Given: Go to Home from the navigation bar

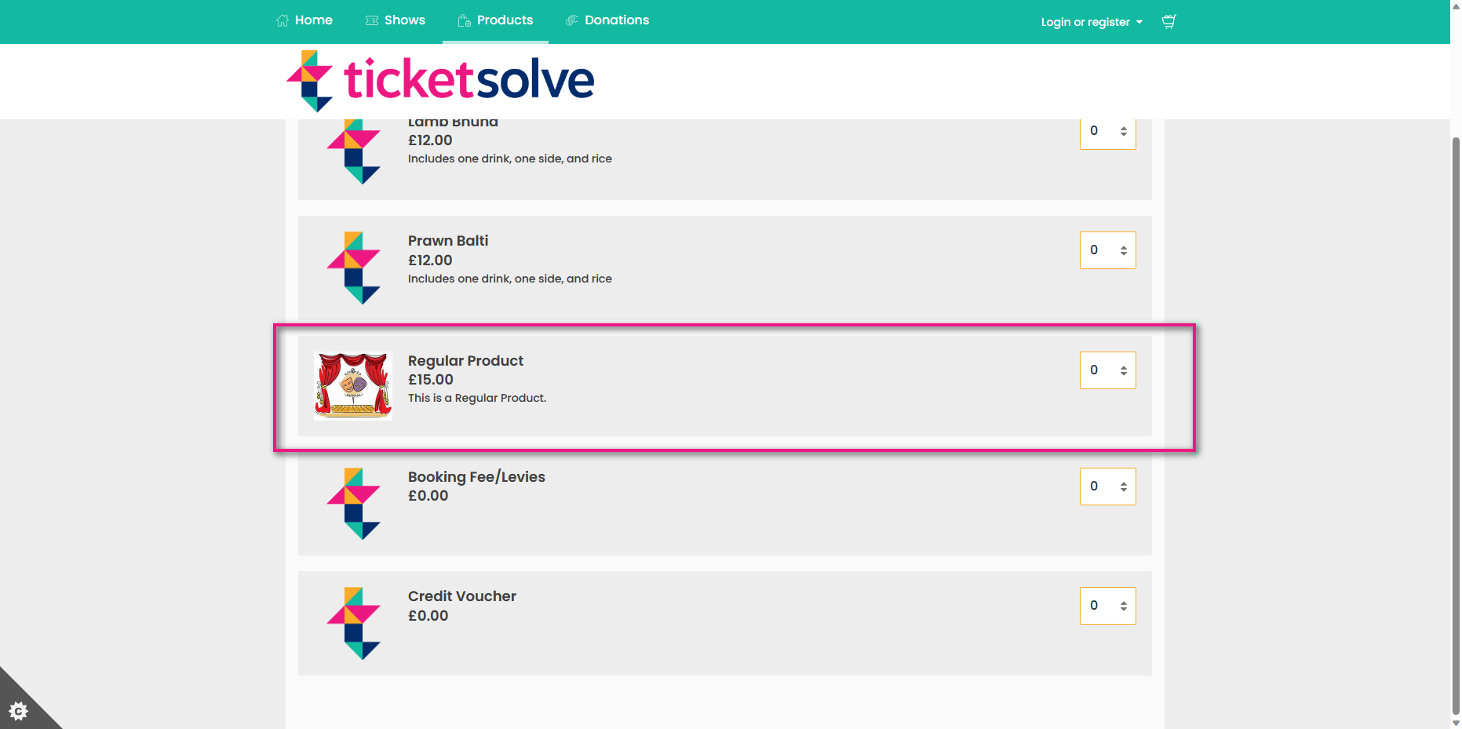Looking at the screenshot, I should coord(313,20).
